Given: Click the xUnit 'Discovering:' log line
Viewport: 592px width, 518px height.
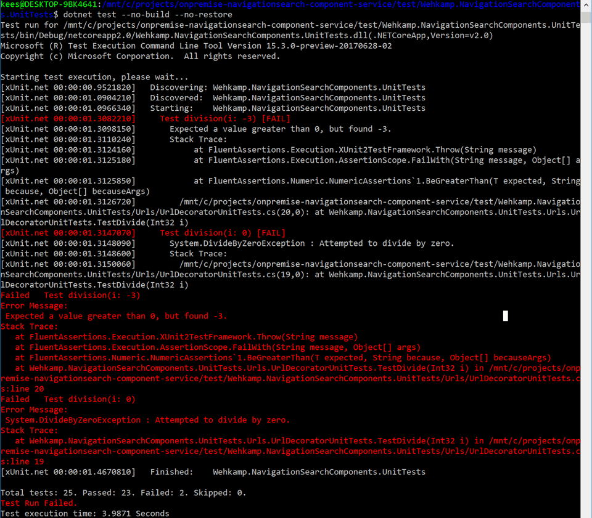Looking at the screenshot, I should [213, 87].
